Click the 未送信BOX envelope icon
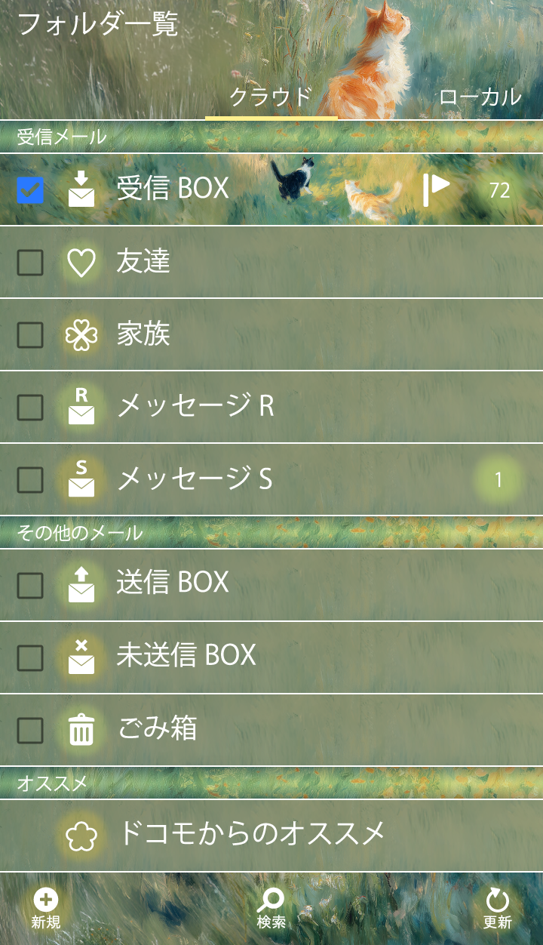543x945 pixels. 81,657
